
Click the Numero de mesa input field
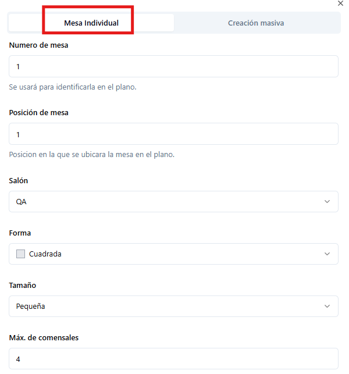(x=173, y=67)
